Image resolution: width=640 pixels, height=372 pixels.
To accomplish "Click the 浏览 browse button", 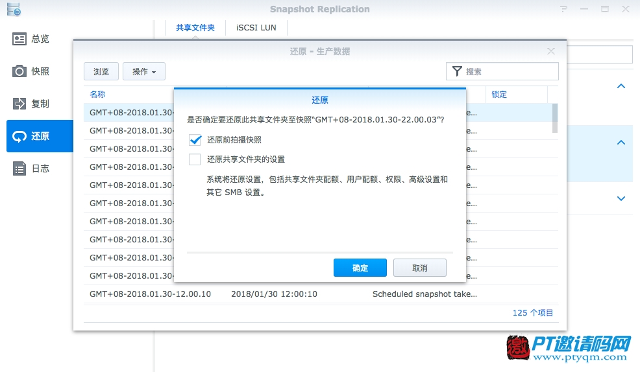I will (x=101, y=72).
